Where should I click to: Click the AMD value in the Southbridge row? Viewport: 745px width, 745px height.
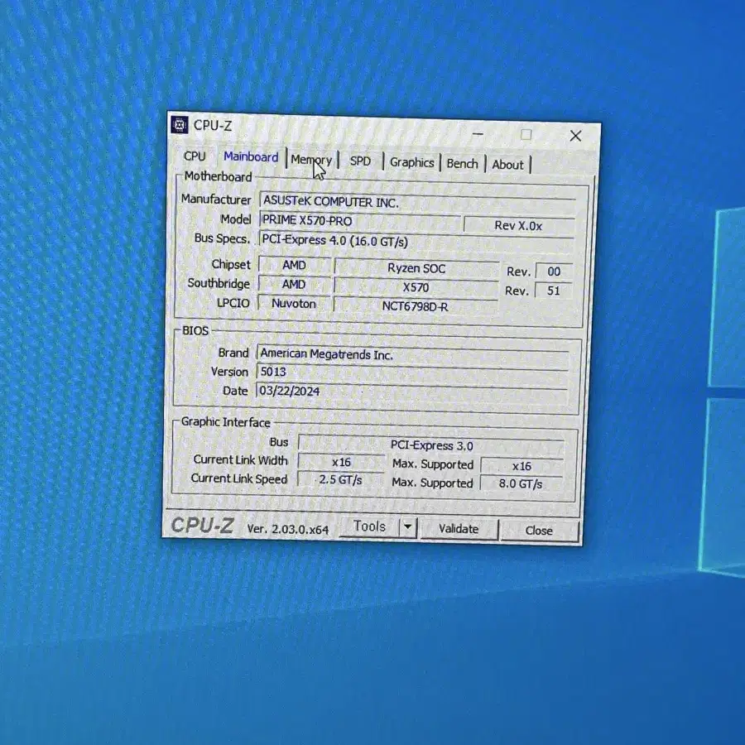click(294, 284)
